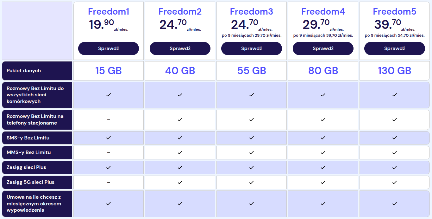The height and width of the screenshot is (219, 432).
Task: Click the Freedom1 landline calls dash icon
Action: click(x=109, y=119)
